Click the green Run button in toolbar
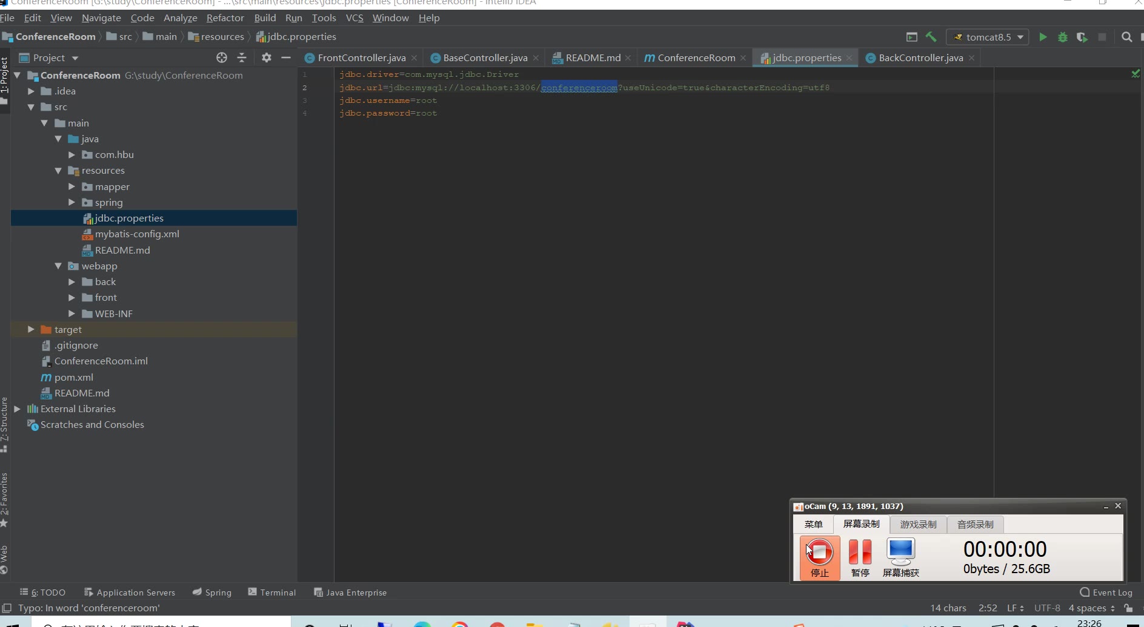Image resolution: width=1144 pixels, height=627 pixels. (1043, 37)
